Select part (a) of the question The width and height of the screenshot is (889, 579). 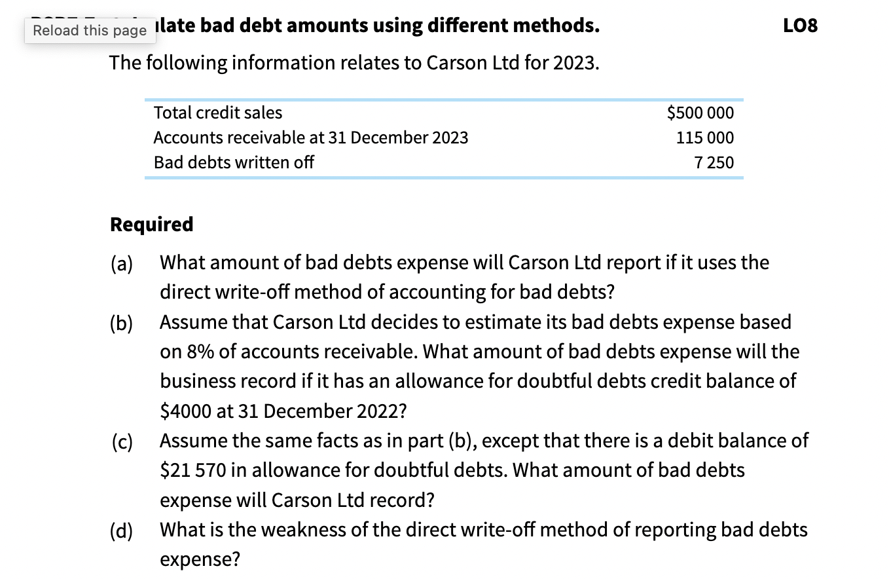point(122,263)
